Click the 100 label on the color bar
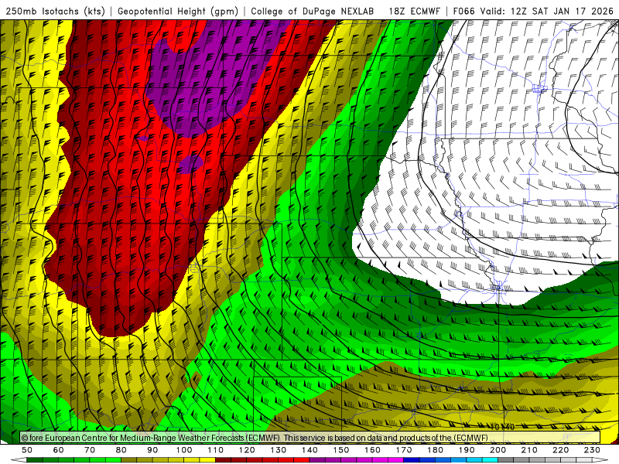The image size is (619, 464). (184, 450)
